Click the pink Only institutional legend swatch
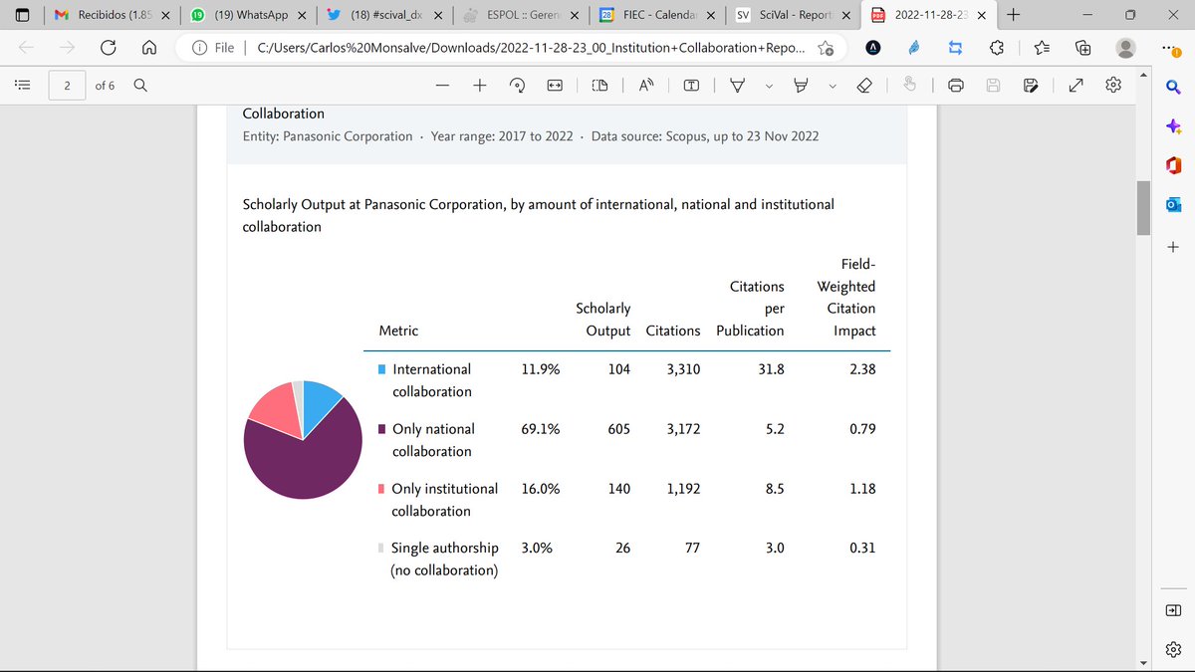Image resolution: width=1195 pixels, height=672 pixels. point(382,489)
